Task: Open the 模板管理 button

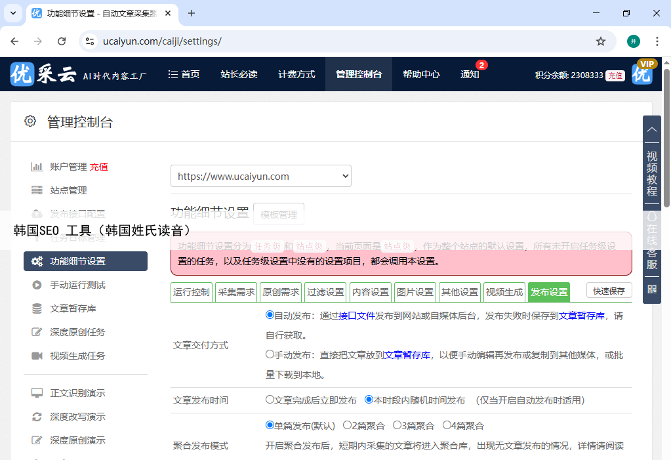Action: [x=278, y=215]
